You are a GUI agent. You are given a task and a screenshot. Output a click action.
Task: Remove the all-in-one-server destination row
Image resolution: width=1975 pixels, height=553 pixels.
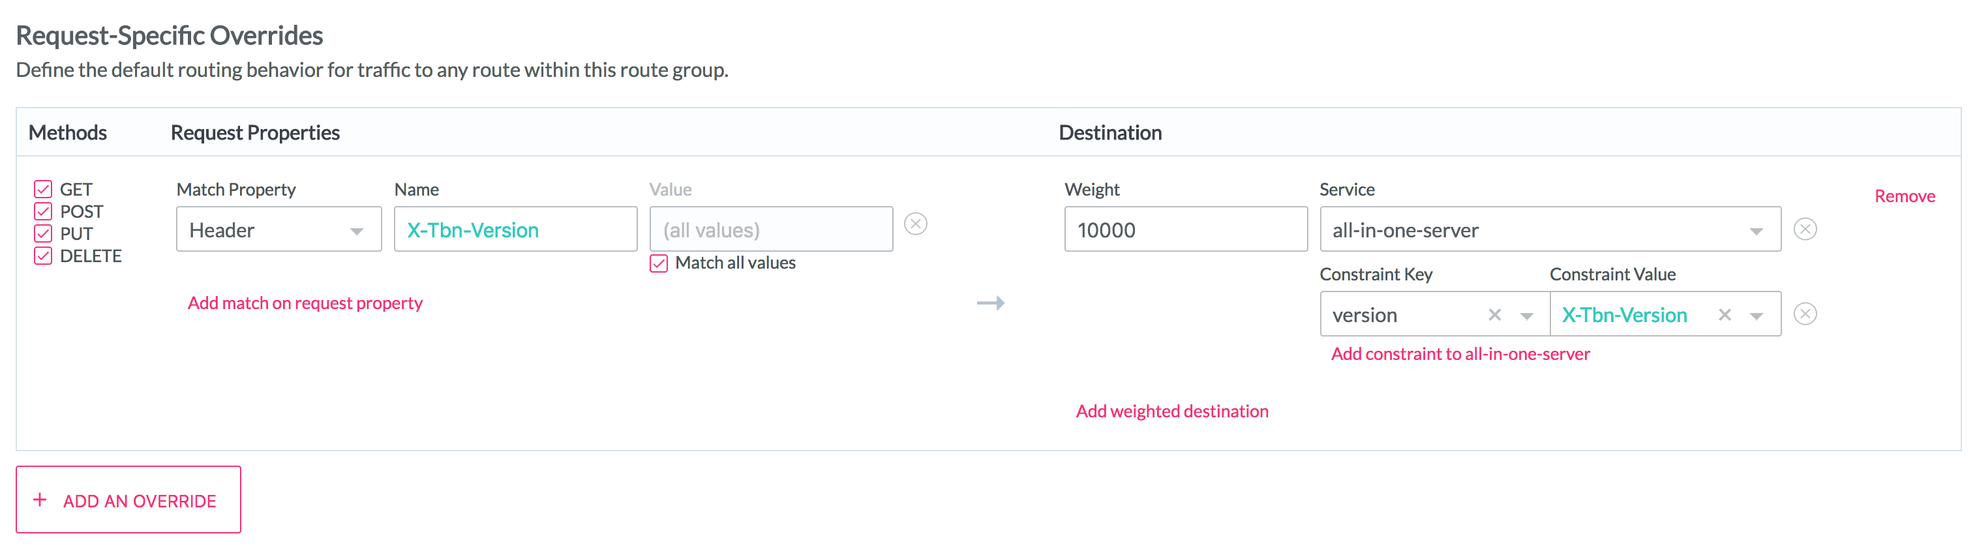tap(1805, 230)
